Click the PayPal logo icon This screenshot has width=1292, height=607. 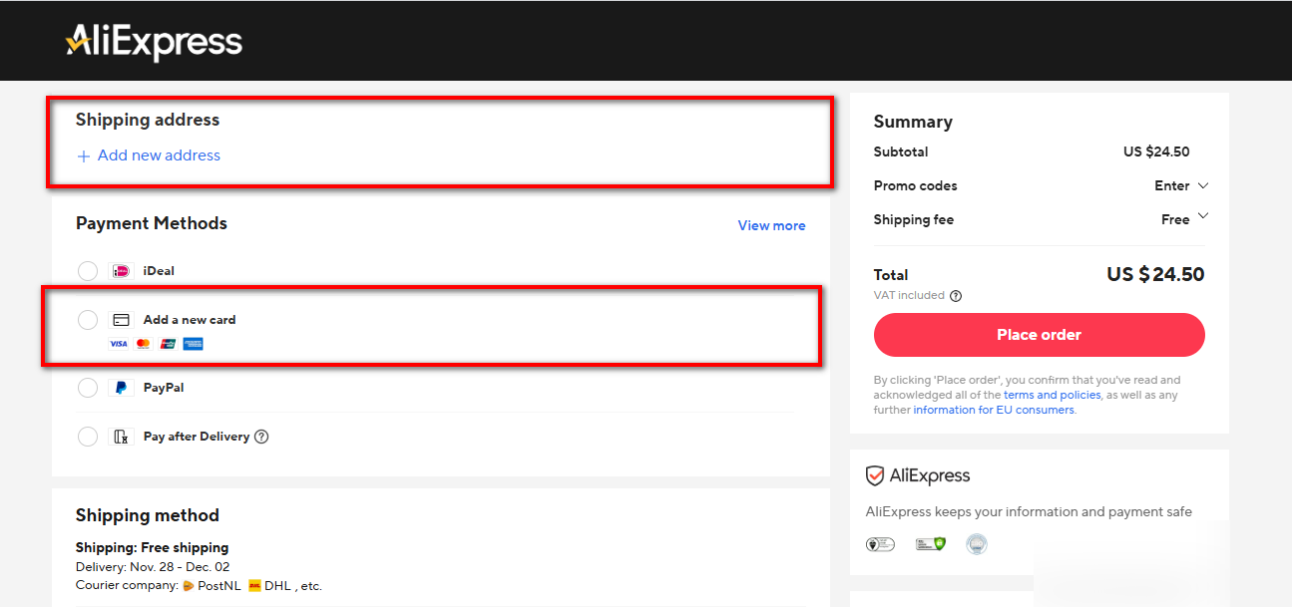click(x=121, y=388)
